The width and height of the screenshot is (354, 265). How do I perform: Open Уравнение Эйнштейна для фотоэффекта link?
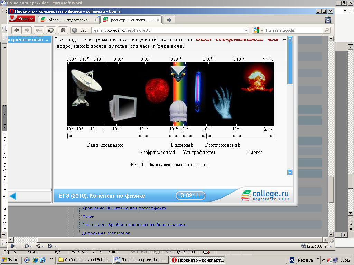tap(124, 208)
